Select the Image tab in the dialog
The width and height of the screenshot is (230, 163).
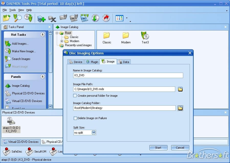108,61
